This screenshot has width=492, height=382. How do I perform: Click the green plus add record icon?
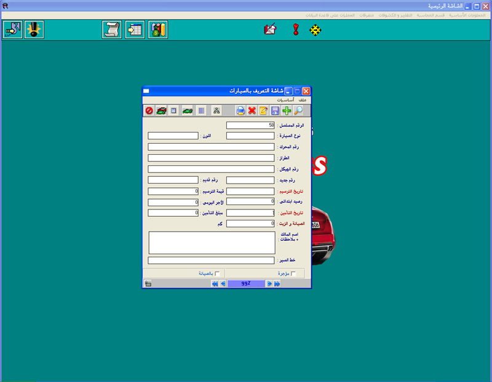[x=287, y=111]
